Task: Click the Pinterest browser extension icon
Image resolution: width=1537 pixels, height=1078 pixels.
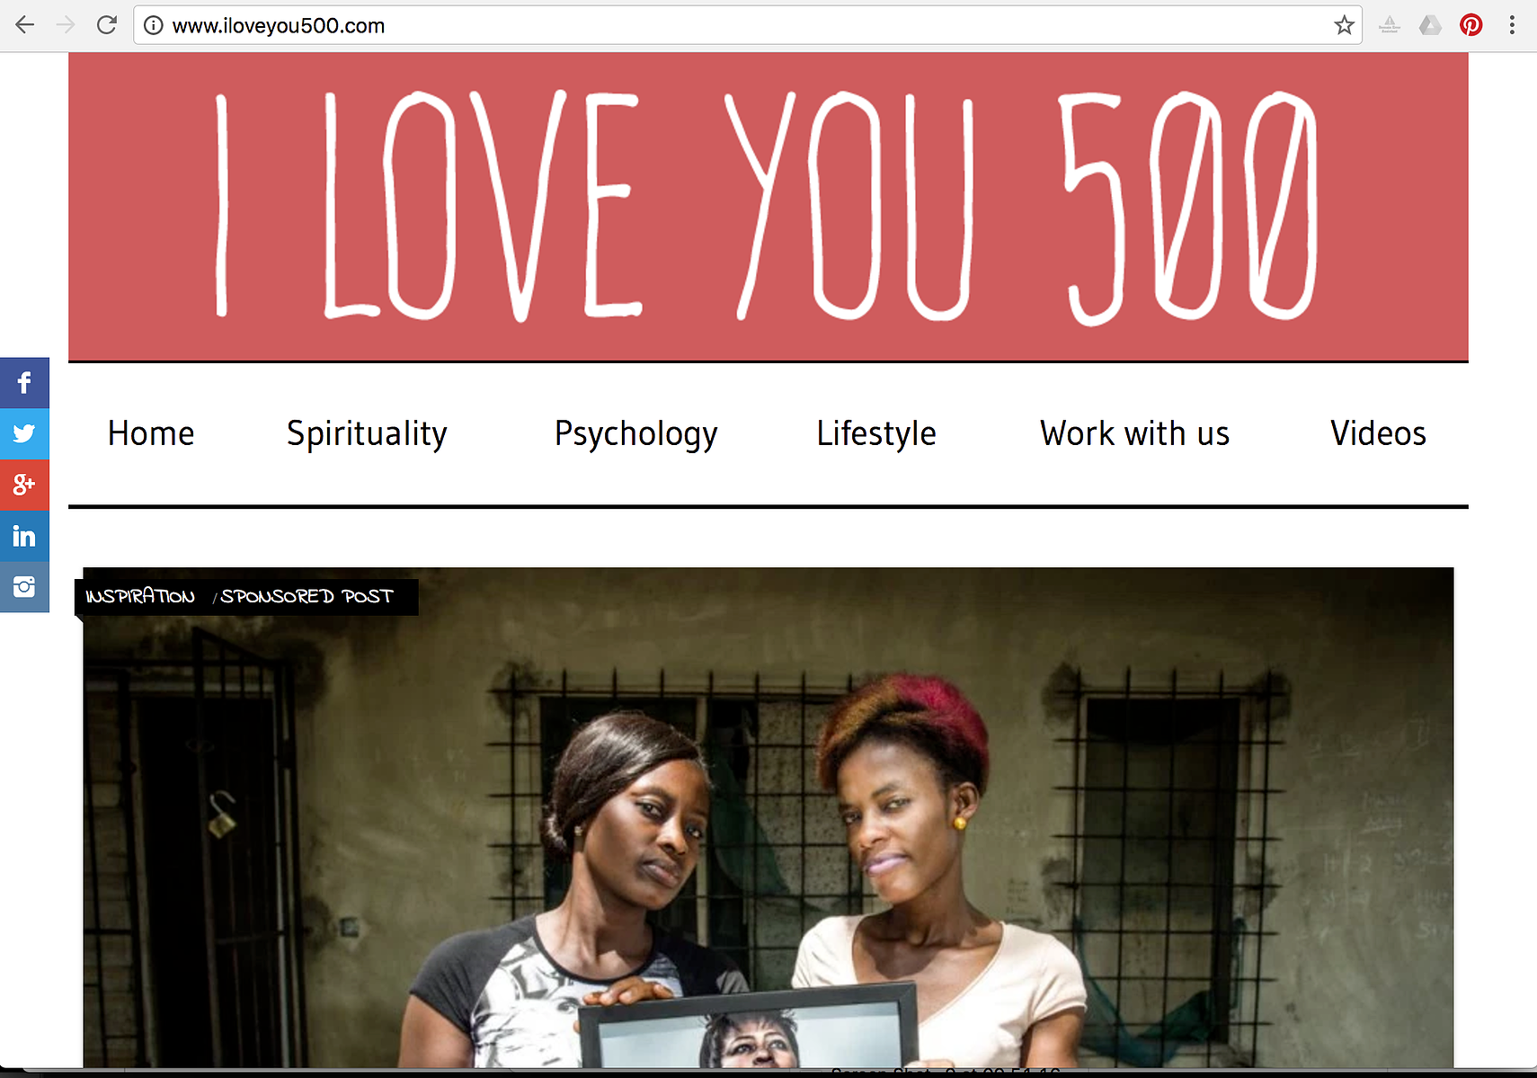Action: (x=1470, y=25)
